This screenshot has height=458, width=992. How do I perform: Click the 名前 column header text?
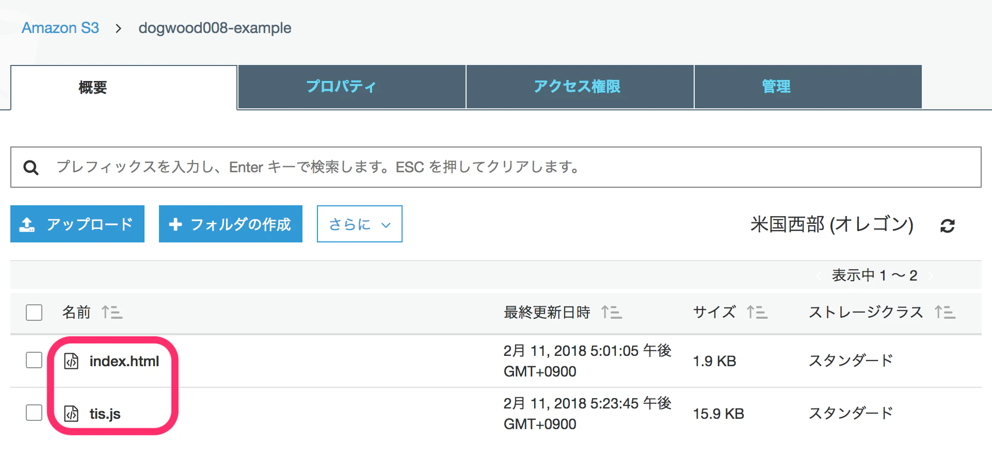pos(76,312)
